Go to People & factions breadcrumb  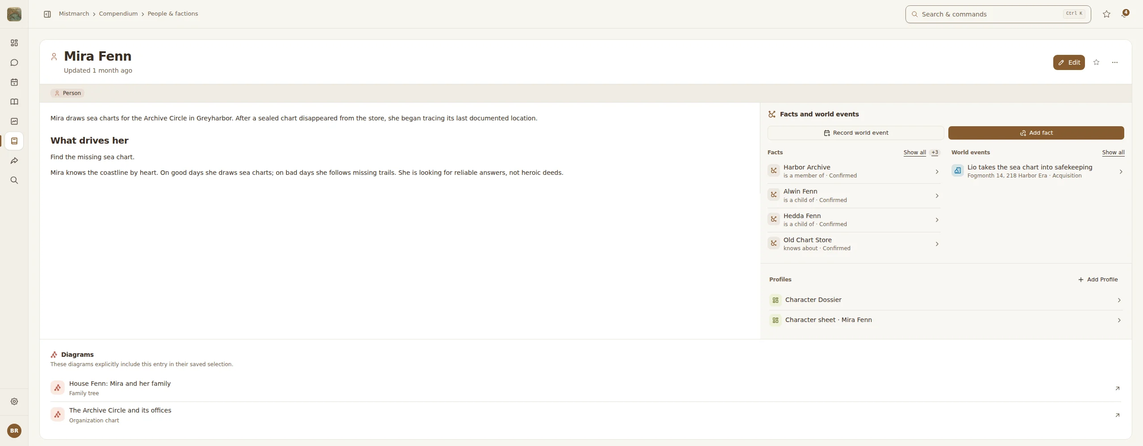coord(173,14)
